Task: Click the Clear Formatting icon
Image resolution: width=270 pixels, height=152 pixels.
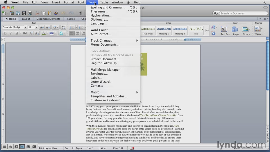Action: [63, 27]
